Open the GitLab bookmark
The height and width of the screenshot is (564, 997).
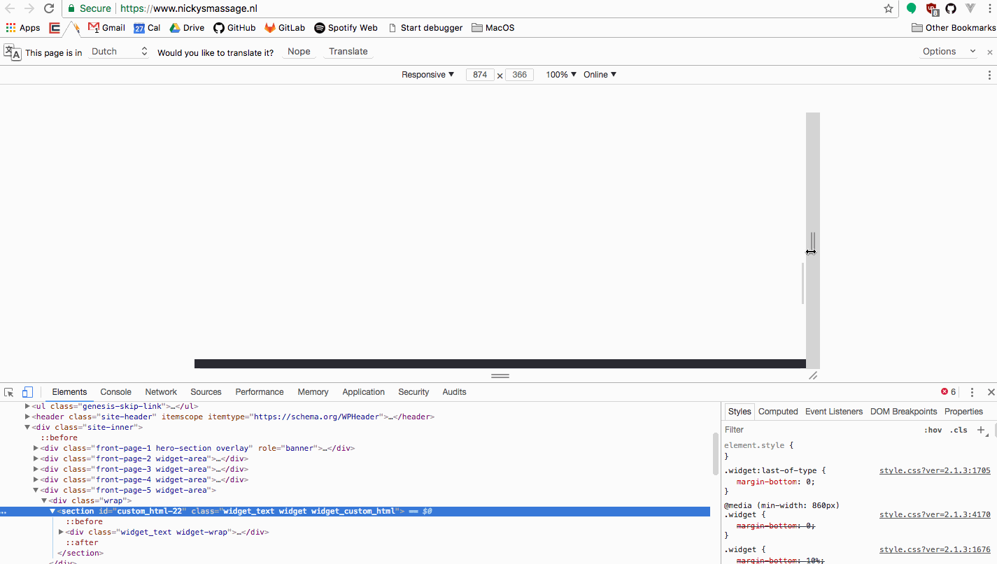click(x=285, y=28)
